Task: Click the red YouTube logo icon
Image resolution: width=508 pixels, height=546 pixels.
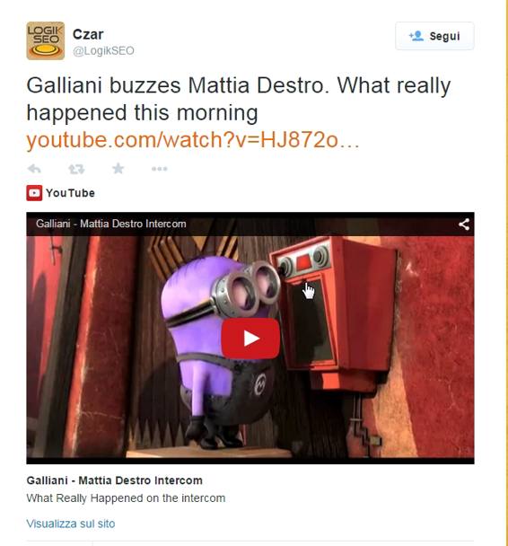Action: point(34,193)
